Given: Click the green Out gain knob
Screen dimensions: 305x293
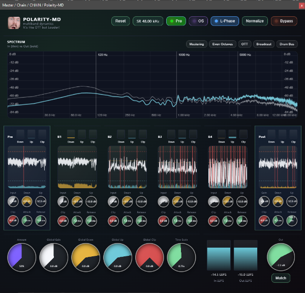Looking at the screenshot, I should click(x=281, y=256).
